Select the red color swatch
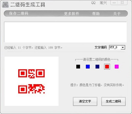 [x=107, y=66]
